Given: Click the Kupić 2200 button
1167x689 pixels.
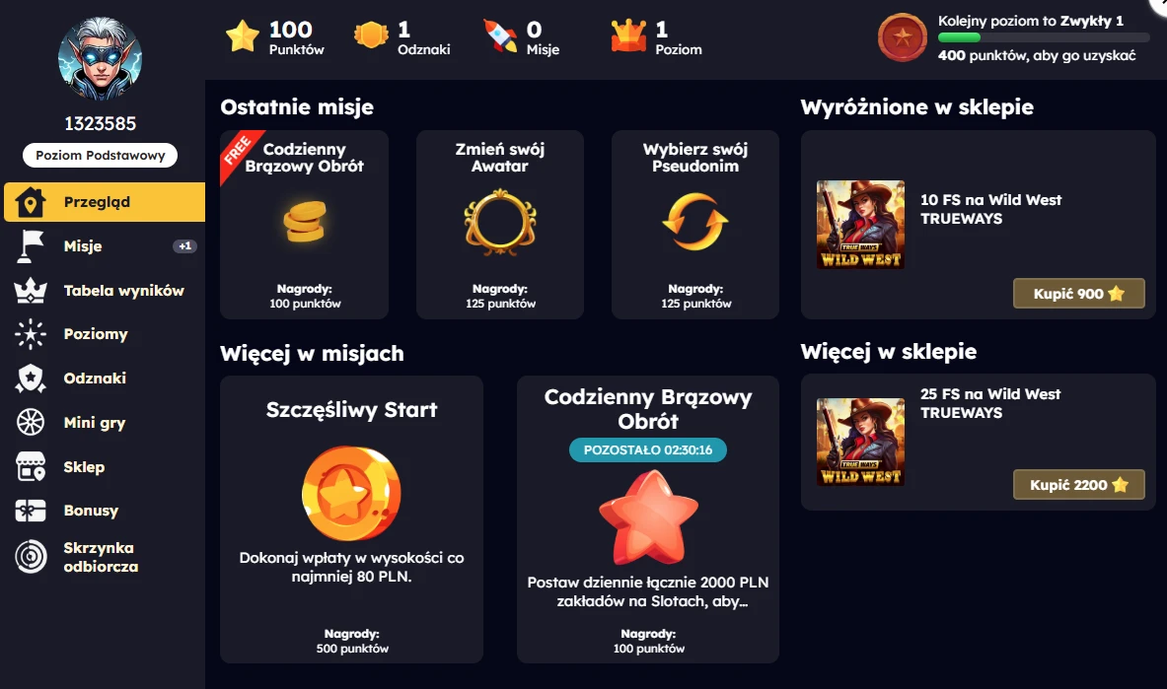Looking at the screenshot, I should point(1078,484).
